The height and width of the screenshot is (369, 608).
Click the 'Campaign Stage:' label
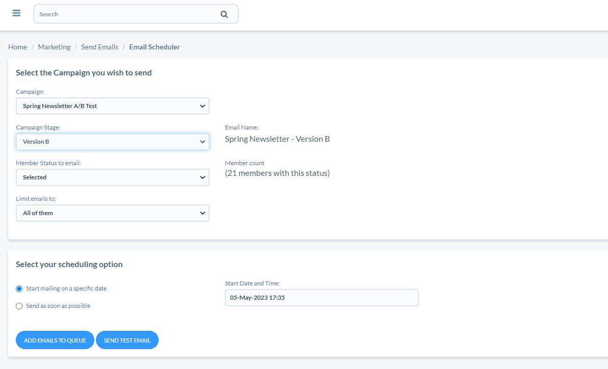coord(38,127)
